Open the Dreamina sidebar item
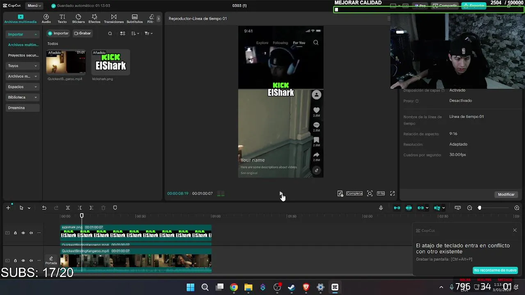This screenshot has height=295, width=525. tap(23, 108)
